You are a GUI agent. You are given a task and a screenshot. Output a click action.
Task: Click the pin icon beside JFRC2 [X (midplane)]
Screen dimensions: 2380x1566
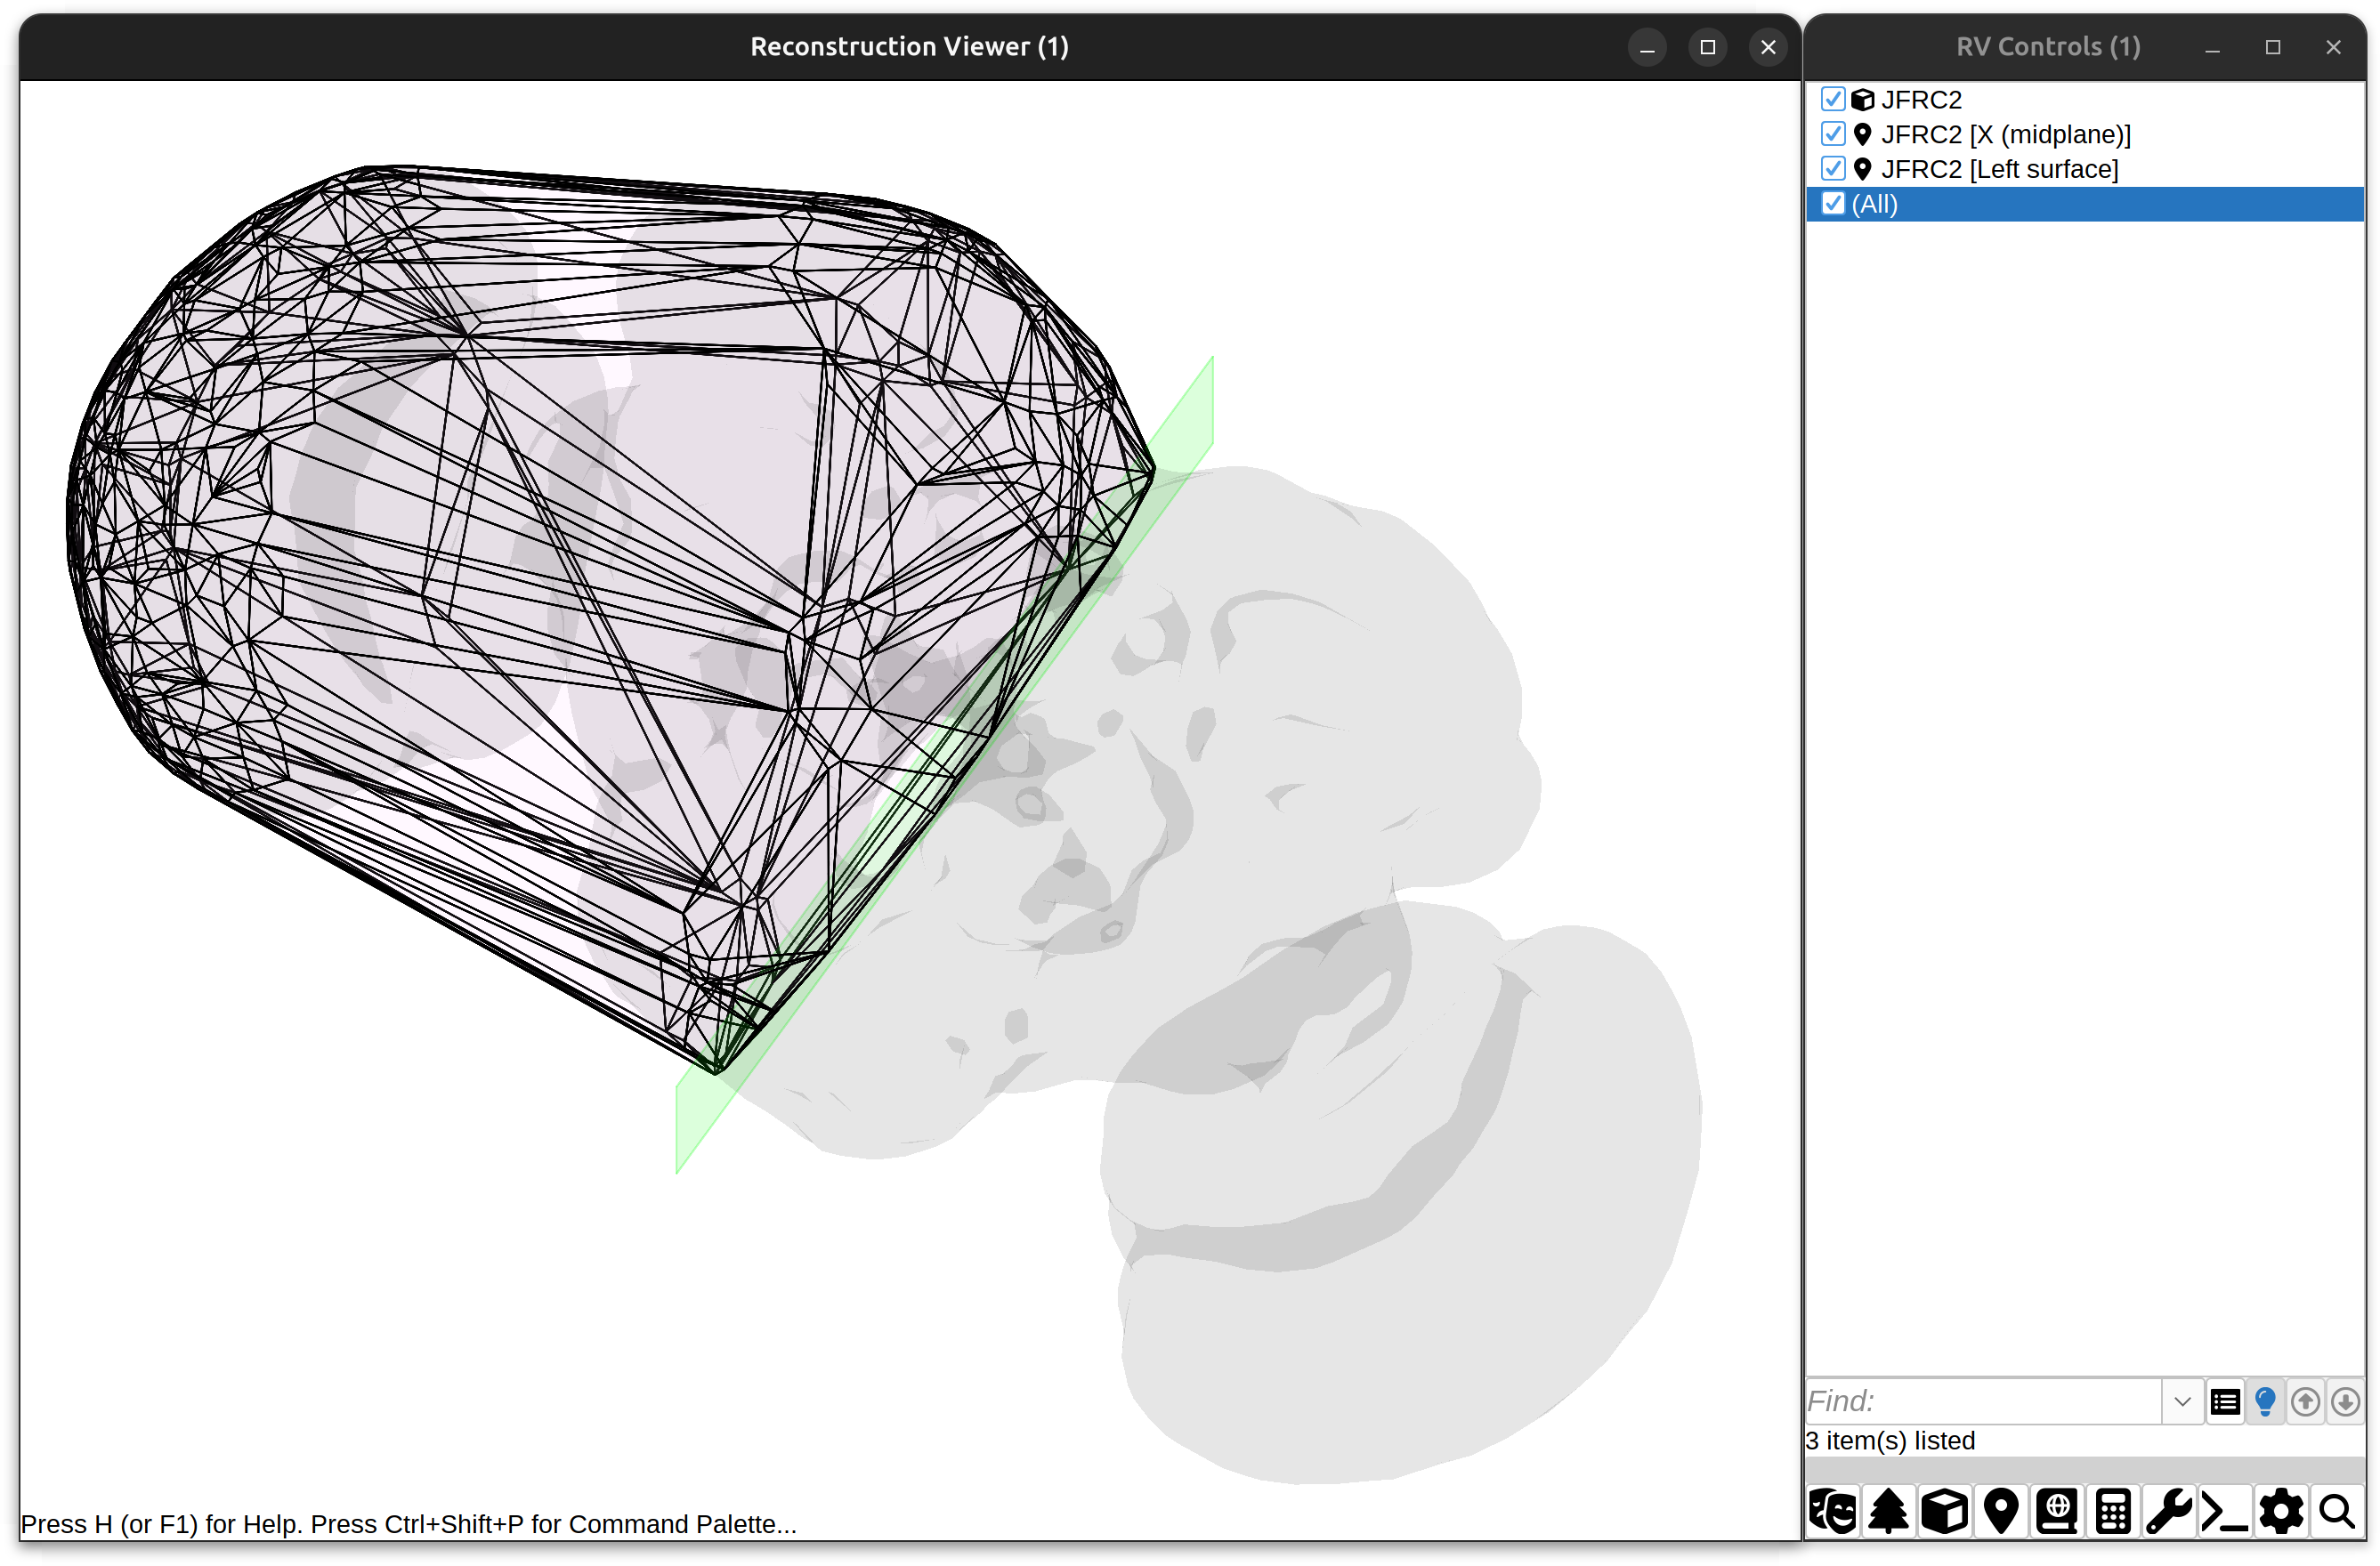[1862, 134]
